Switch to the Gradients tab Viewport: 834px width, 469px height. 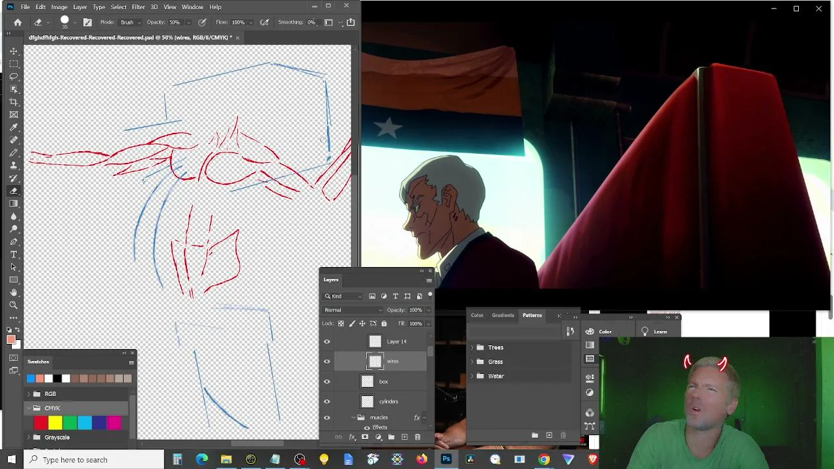coord(503,315)
